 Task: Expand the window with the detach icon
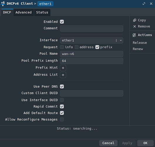144,4
